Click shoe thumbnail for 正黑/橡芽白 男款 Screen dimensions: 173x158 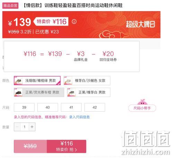point(72,92)
